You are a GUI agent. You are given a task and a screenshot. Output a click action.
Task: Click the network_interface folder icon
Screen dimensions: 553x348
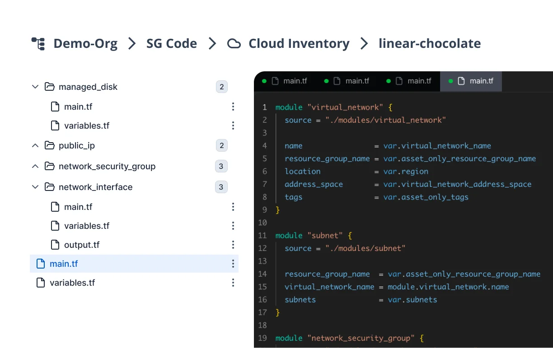49,187
